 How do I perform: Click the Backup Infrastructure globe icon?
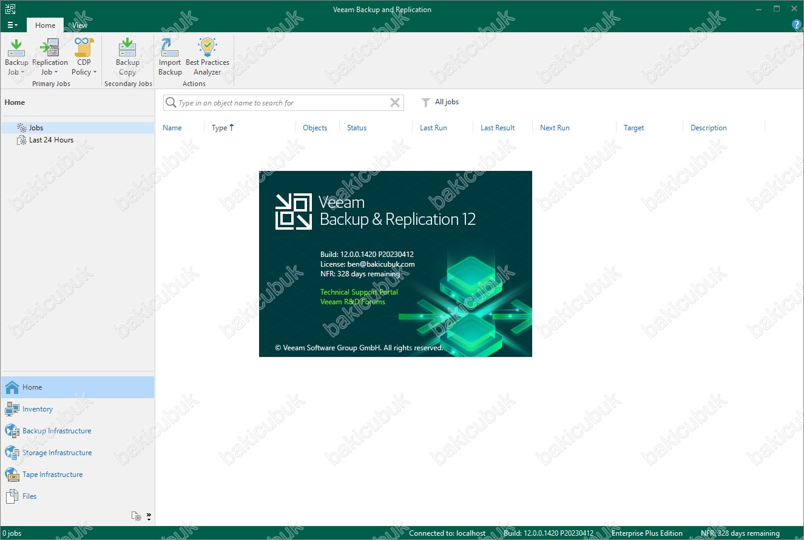tap(12, 431)
